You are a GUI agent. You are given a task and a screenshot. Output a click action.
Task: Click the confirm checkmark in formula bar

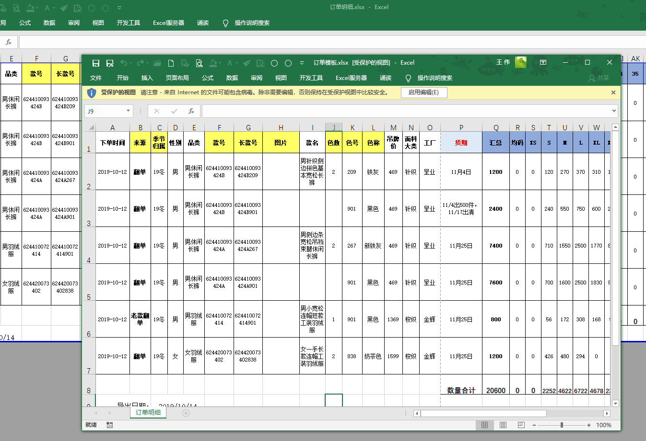(x=174, y=111)
